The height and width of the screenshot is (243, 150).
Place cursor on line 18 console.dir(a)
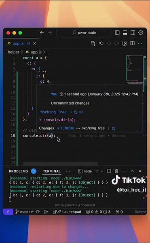pyautogui.click(x=39, y=136)
